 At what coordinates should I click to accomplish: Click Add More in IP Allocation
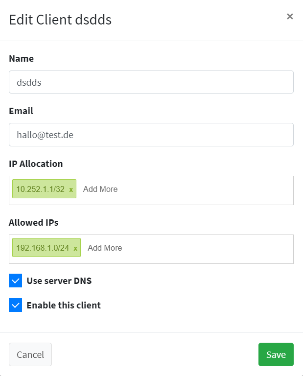[x=100, y=189]
